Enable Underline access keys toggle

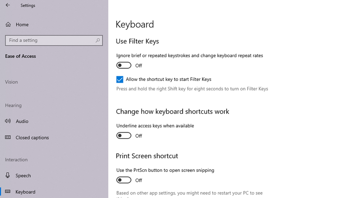click(124, 136)
